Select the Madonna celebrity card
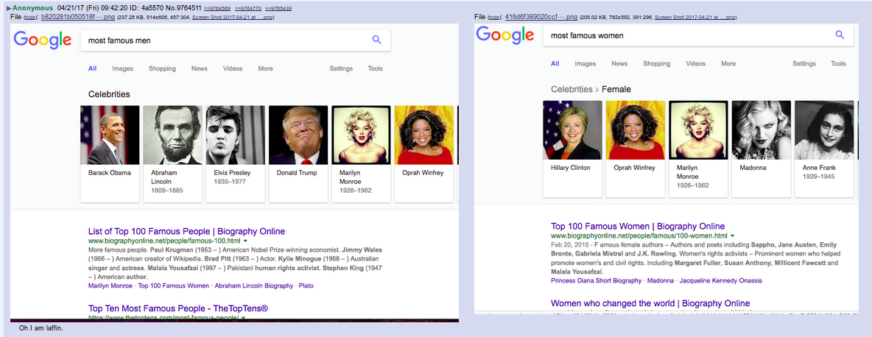This screenshot has width=872, height=337. pos(762,149)
